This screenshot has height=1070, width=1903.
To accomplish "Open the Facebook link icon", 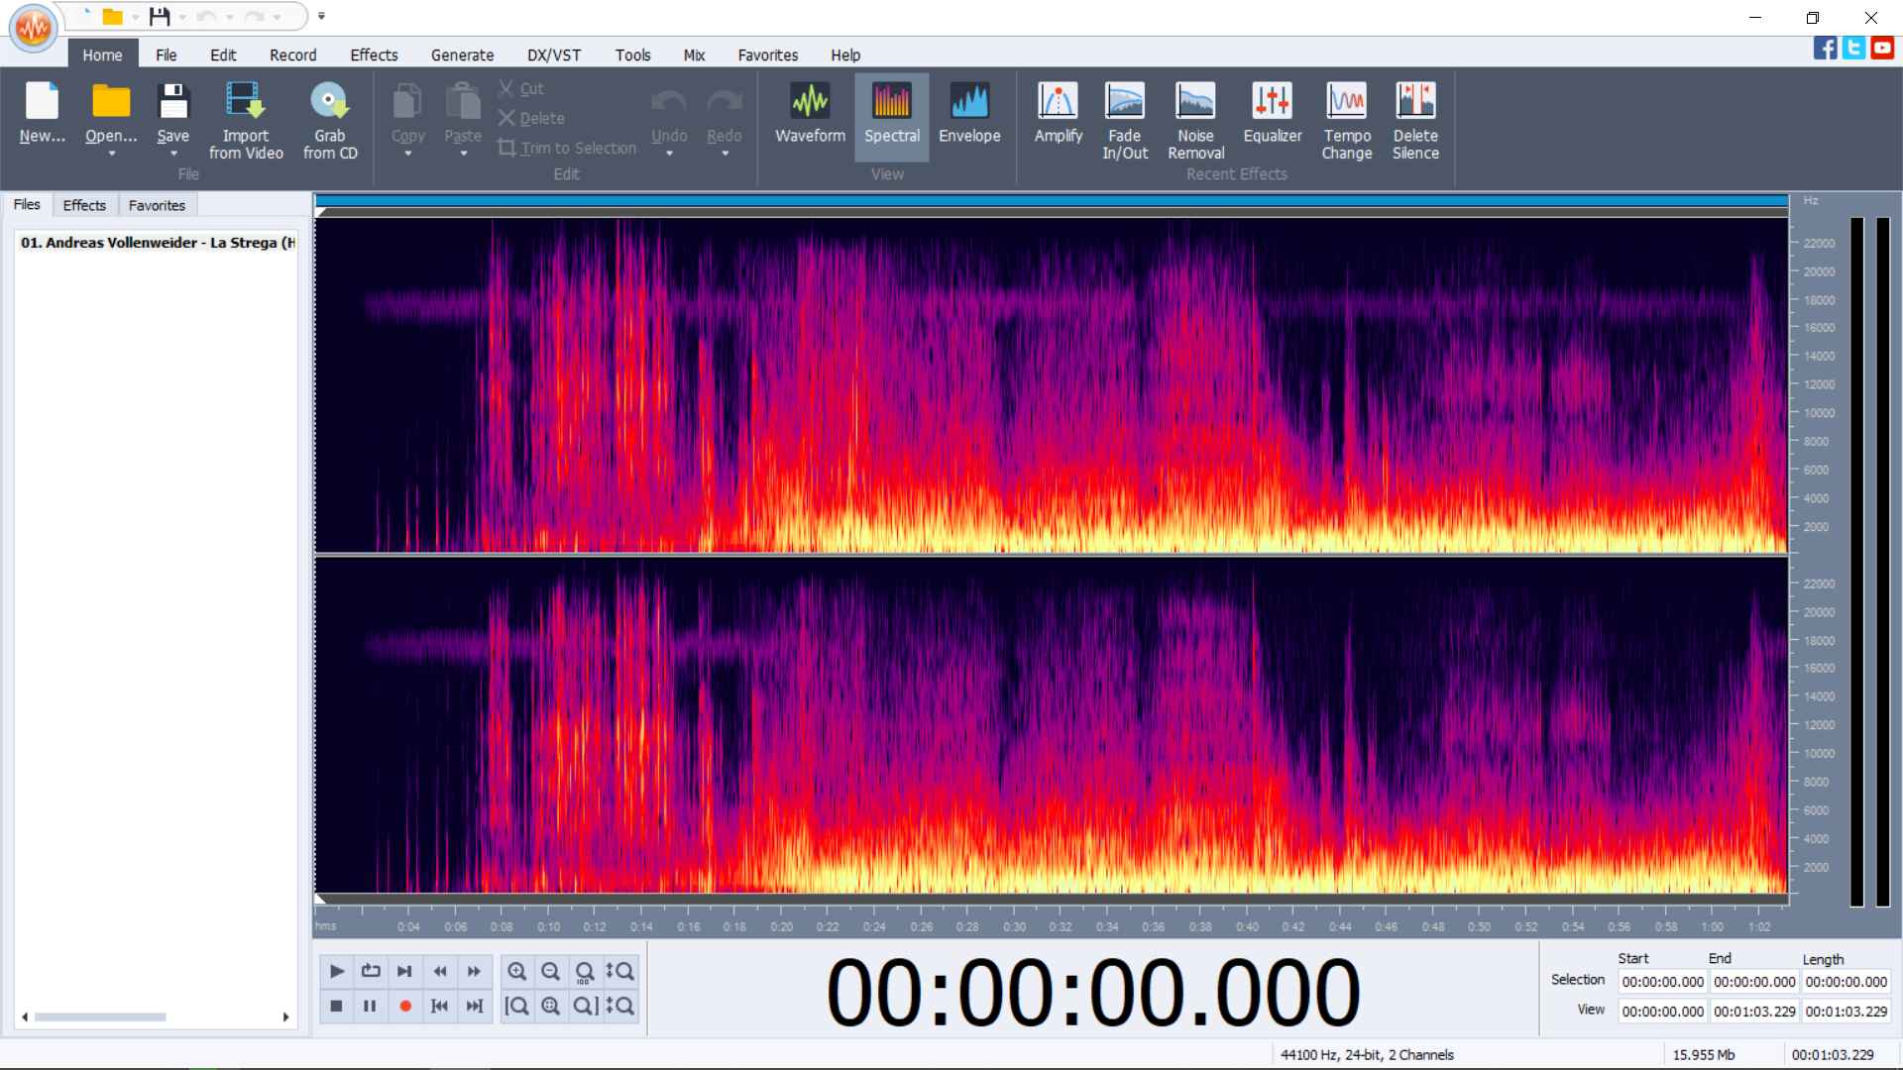I will [x=1825, y=48].
